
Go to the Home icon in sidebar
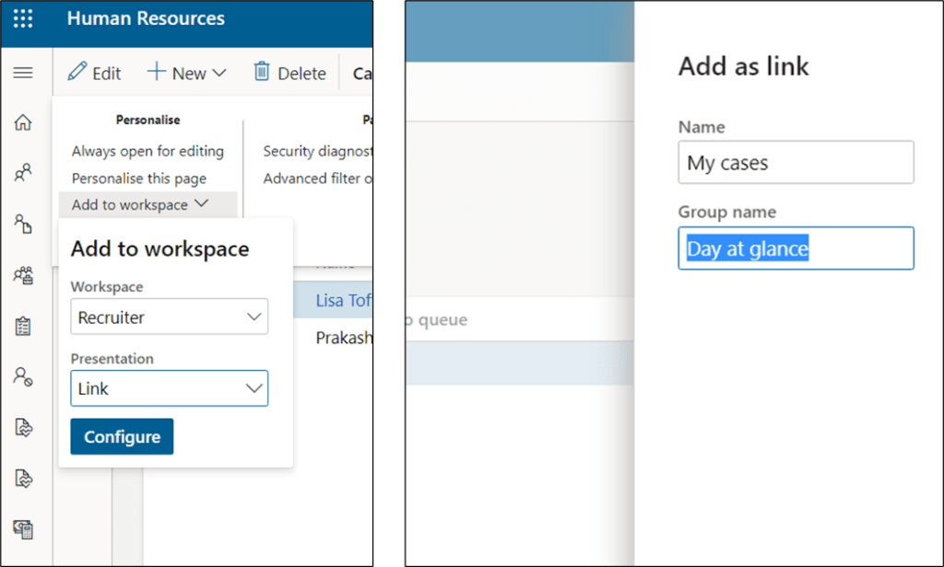tap(23, 123)
